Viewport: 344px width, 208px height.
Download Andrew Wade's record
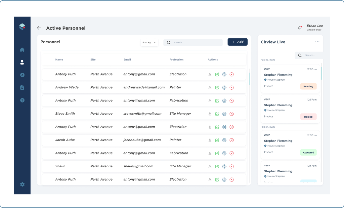pyautogui.click(x=210, y=88)
